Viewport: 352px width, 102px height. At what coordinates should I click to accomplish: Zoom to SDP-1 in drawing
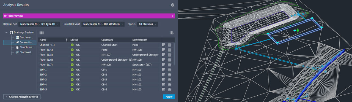[x=164, y=69]
